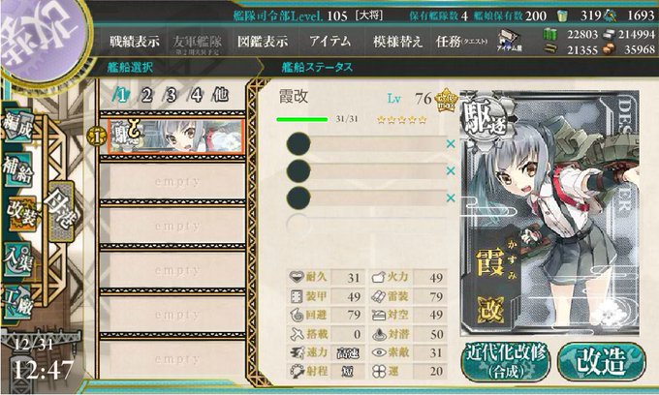659x395 pixels.
Task: Select the 霞改 ship banner in slot 1
Action: [x=175, y=137]
